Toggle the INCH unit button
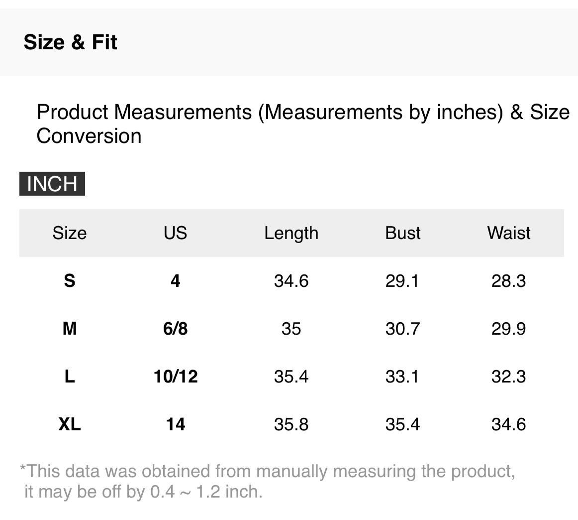The image size is (578, 520). coord(52,184)
